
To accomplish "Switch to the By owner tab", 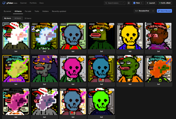I will click(x=8, y=11).
